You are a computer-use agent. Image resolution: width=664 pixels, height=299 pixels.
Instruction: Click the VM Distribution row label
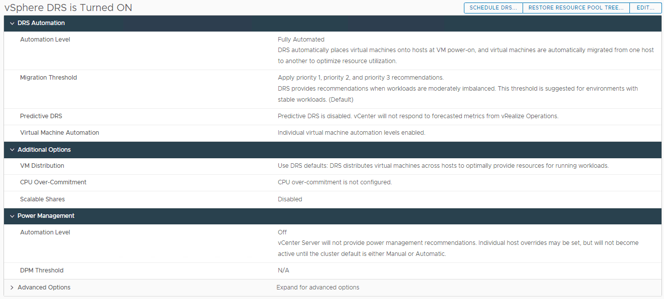point(42,166)
